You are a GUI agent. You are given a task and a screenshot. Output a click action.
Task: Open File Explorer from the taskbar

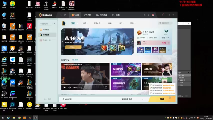14,118
